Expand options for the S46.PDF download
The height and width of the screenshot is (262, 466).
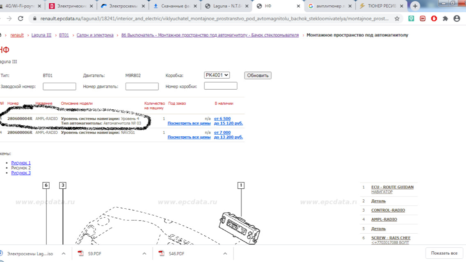pyautogui.click(x=225, y=254)
